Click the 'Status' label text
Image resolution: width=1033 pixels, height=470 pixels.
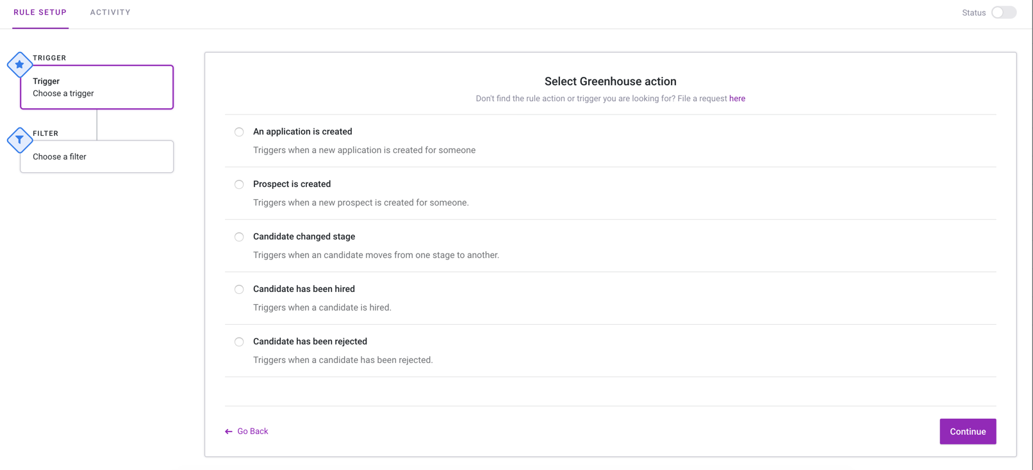pos(973,13)
